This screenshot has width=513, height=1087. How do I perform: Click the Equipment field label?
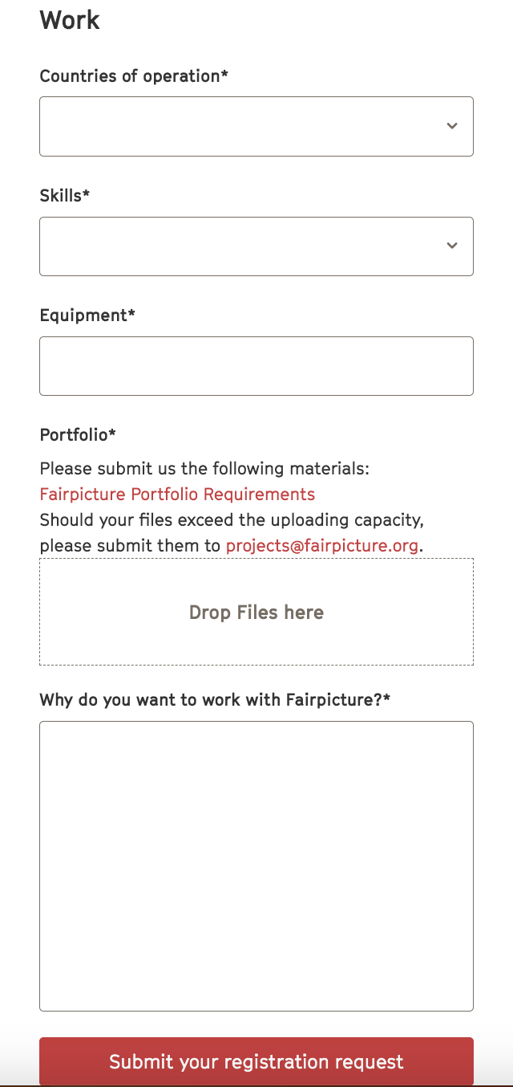(x=87, y=316)
